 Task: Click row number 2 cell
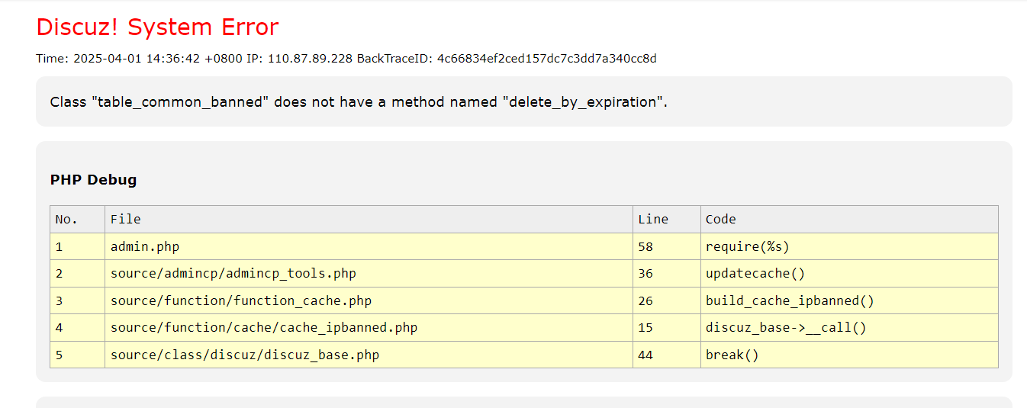coord(78,273)
